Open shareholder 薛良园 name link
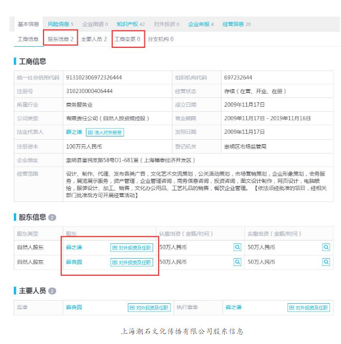Screen dimensions: 341x344 pos(73,262)
